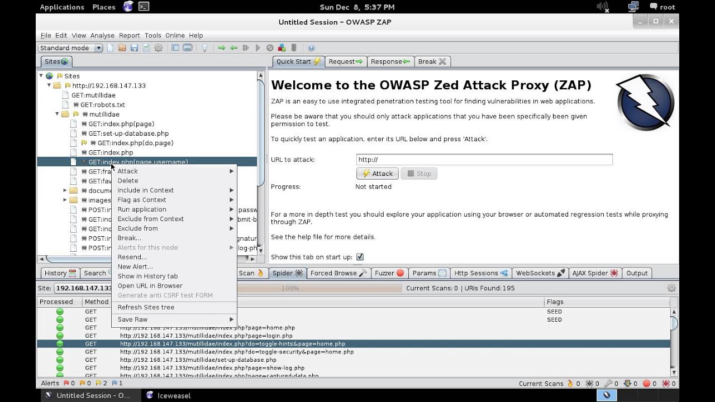This screenshot has height=402, width=715.
Task: Click the black spider status bar icon
Action: [589, 384]
